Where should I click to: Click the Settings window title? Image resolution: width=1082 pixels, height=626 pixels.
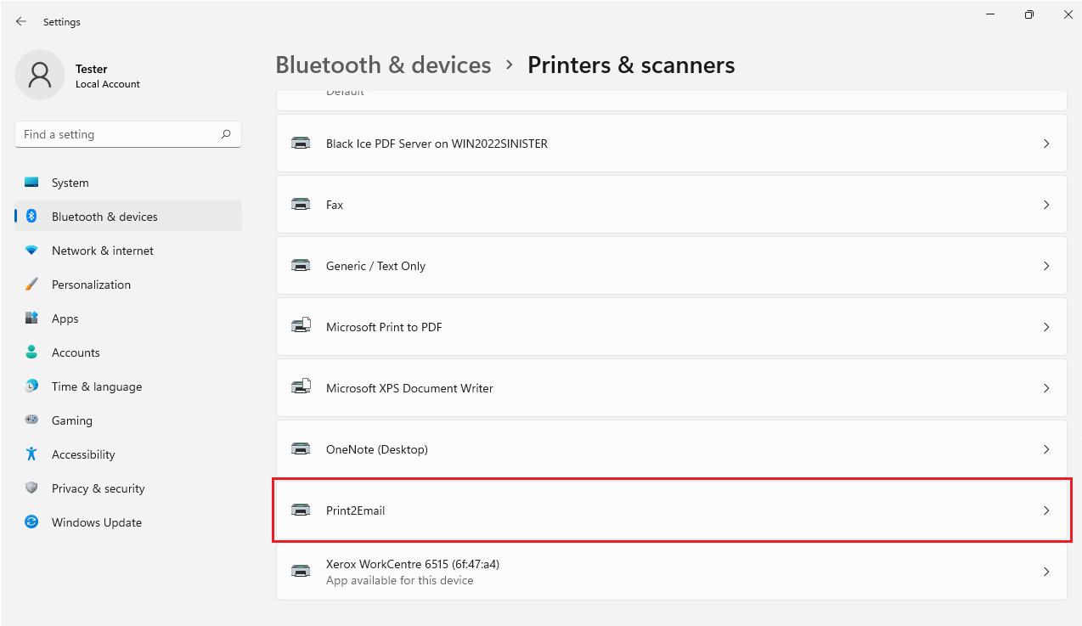pyautogui.click(x=62, y=22)
